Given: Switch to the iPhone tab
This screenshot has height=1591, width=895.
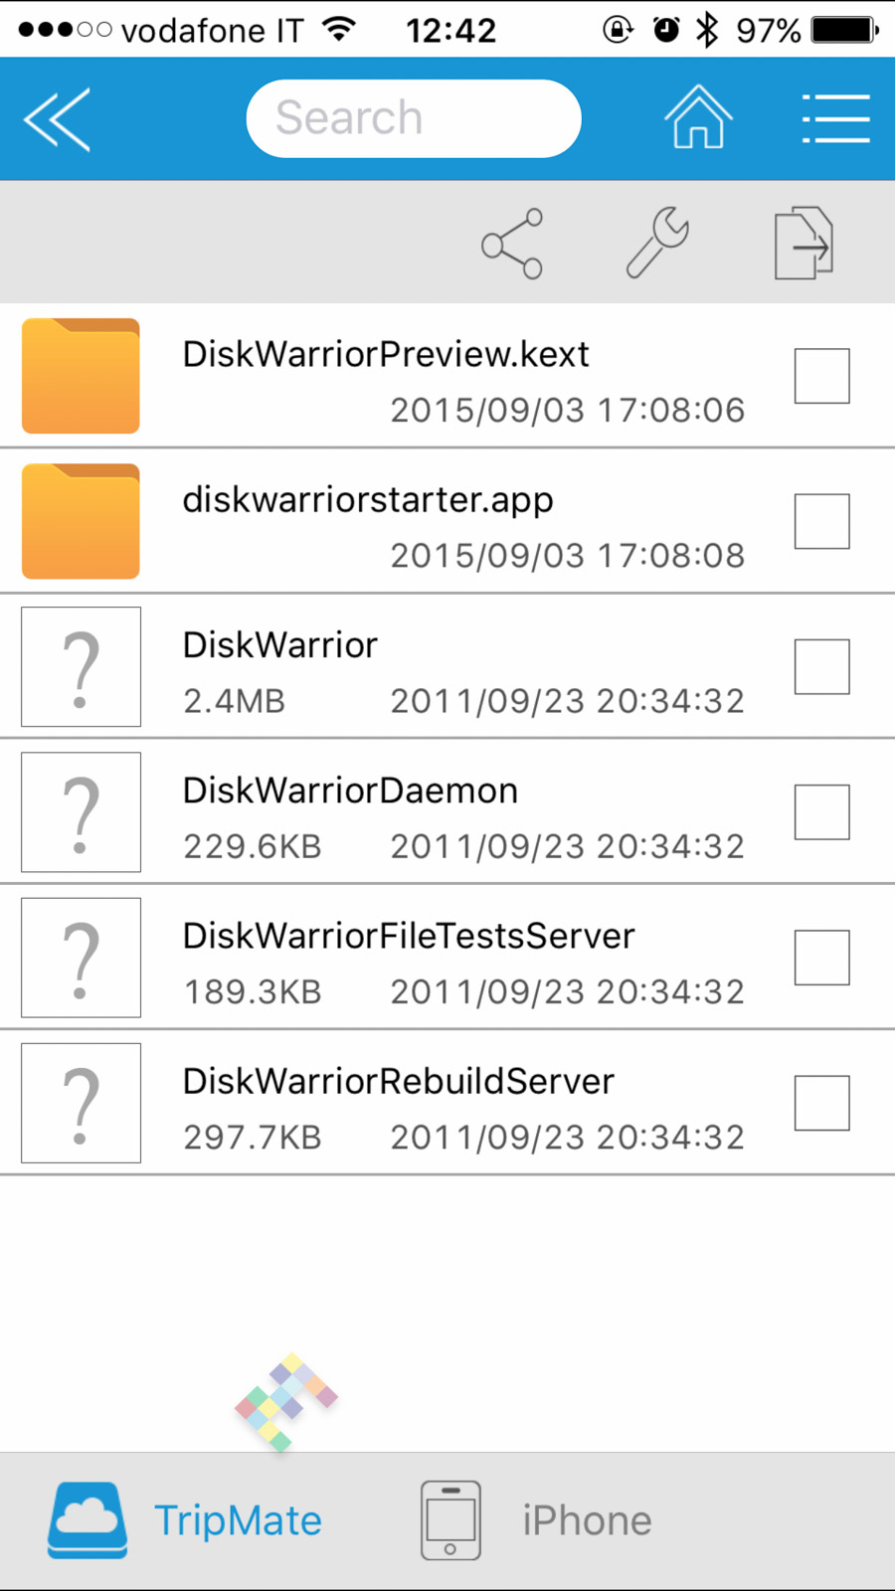Looking at the screenshot, I should point(537,1520).
